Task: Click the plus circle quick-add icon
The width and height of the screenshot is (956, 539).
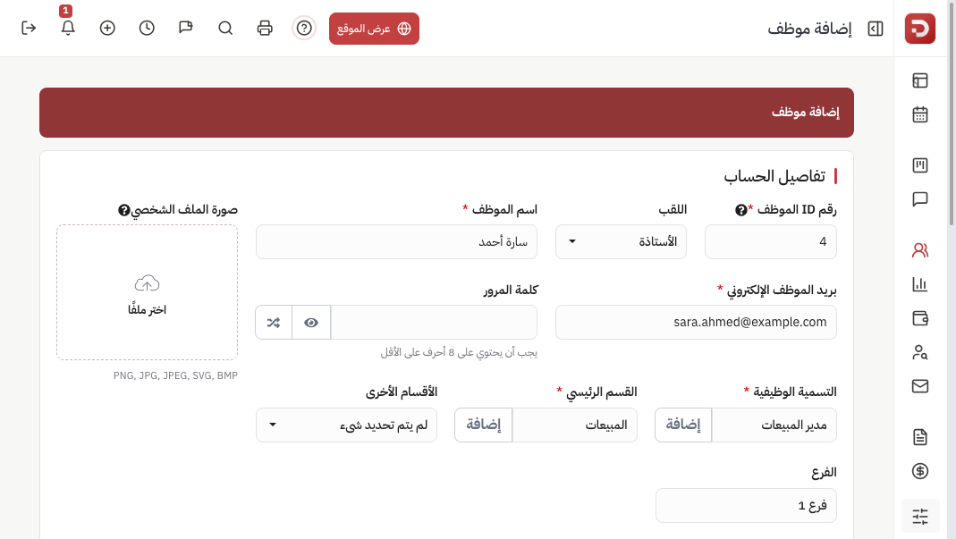Action: tap(107, 28)
